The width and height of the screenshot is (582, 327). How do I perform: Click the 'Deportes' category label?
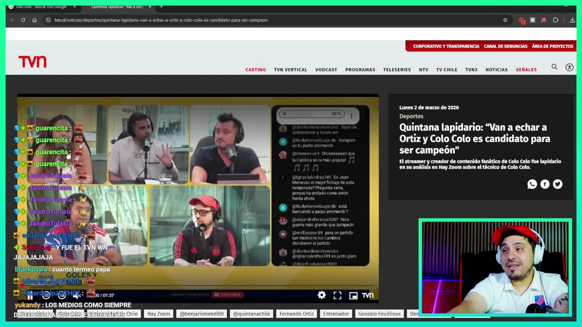click(411, 116)
